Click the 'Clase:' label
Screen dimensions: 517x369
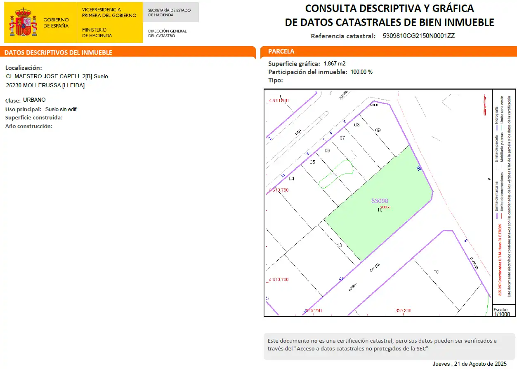(x=13, y=100)
